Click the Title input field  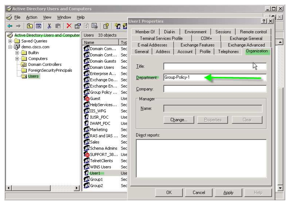click(x=215, y=66)
